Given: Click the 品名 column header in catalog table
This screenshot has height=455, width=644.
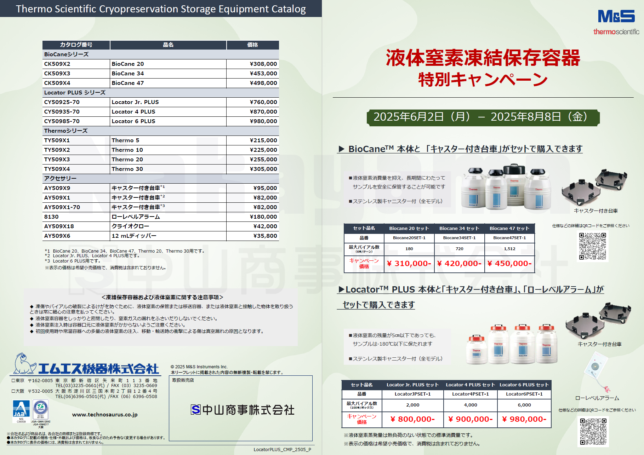Looking at the screenshot, I should pos(168,45).
